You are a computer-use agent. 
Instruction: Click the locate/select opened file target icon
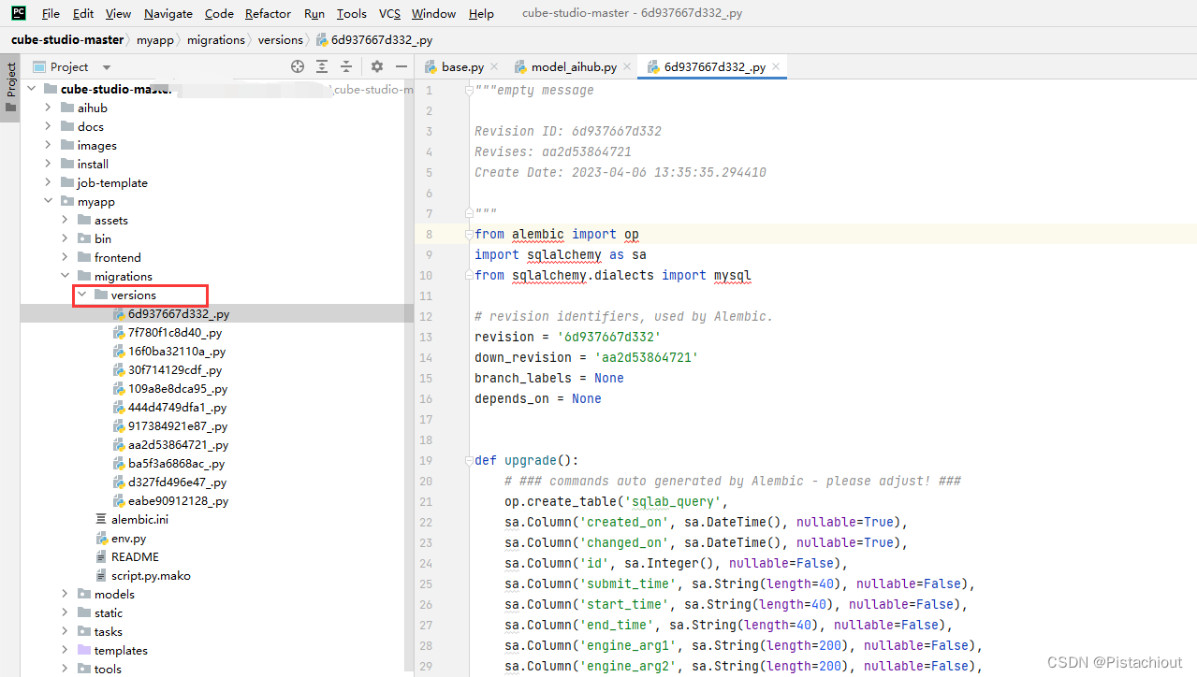[298, 66]
